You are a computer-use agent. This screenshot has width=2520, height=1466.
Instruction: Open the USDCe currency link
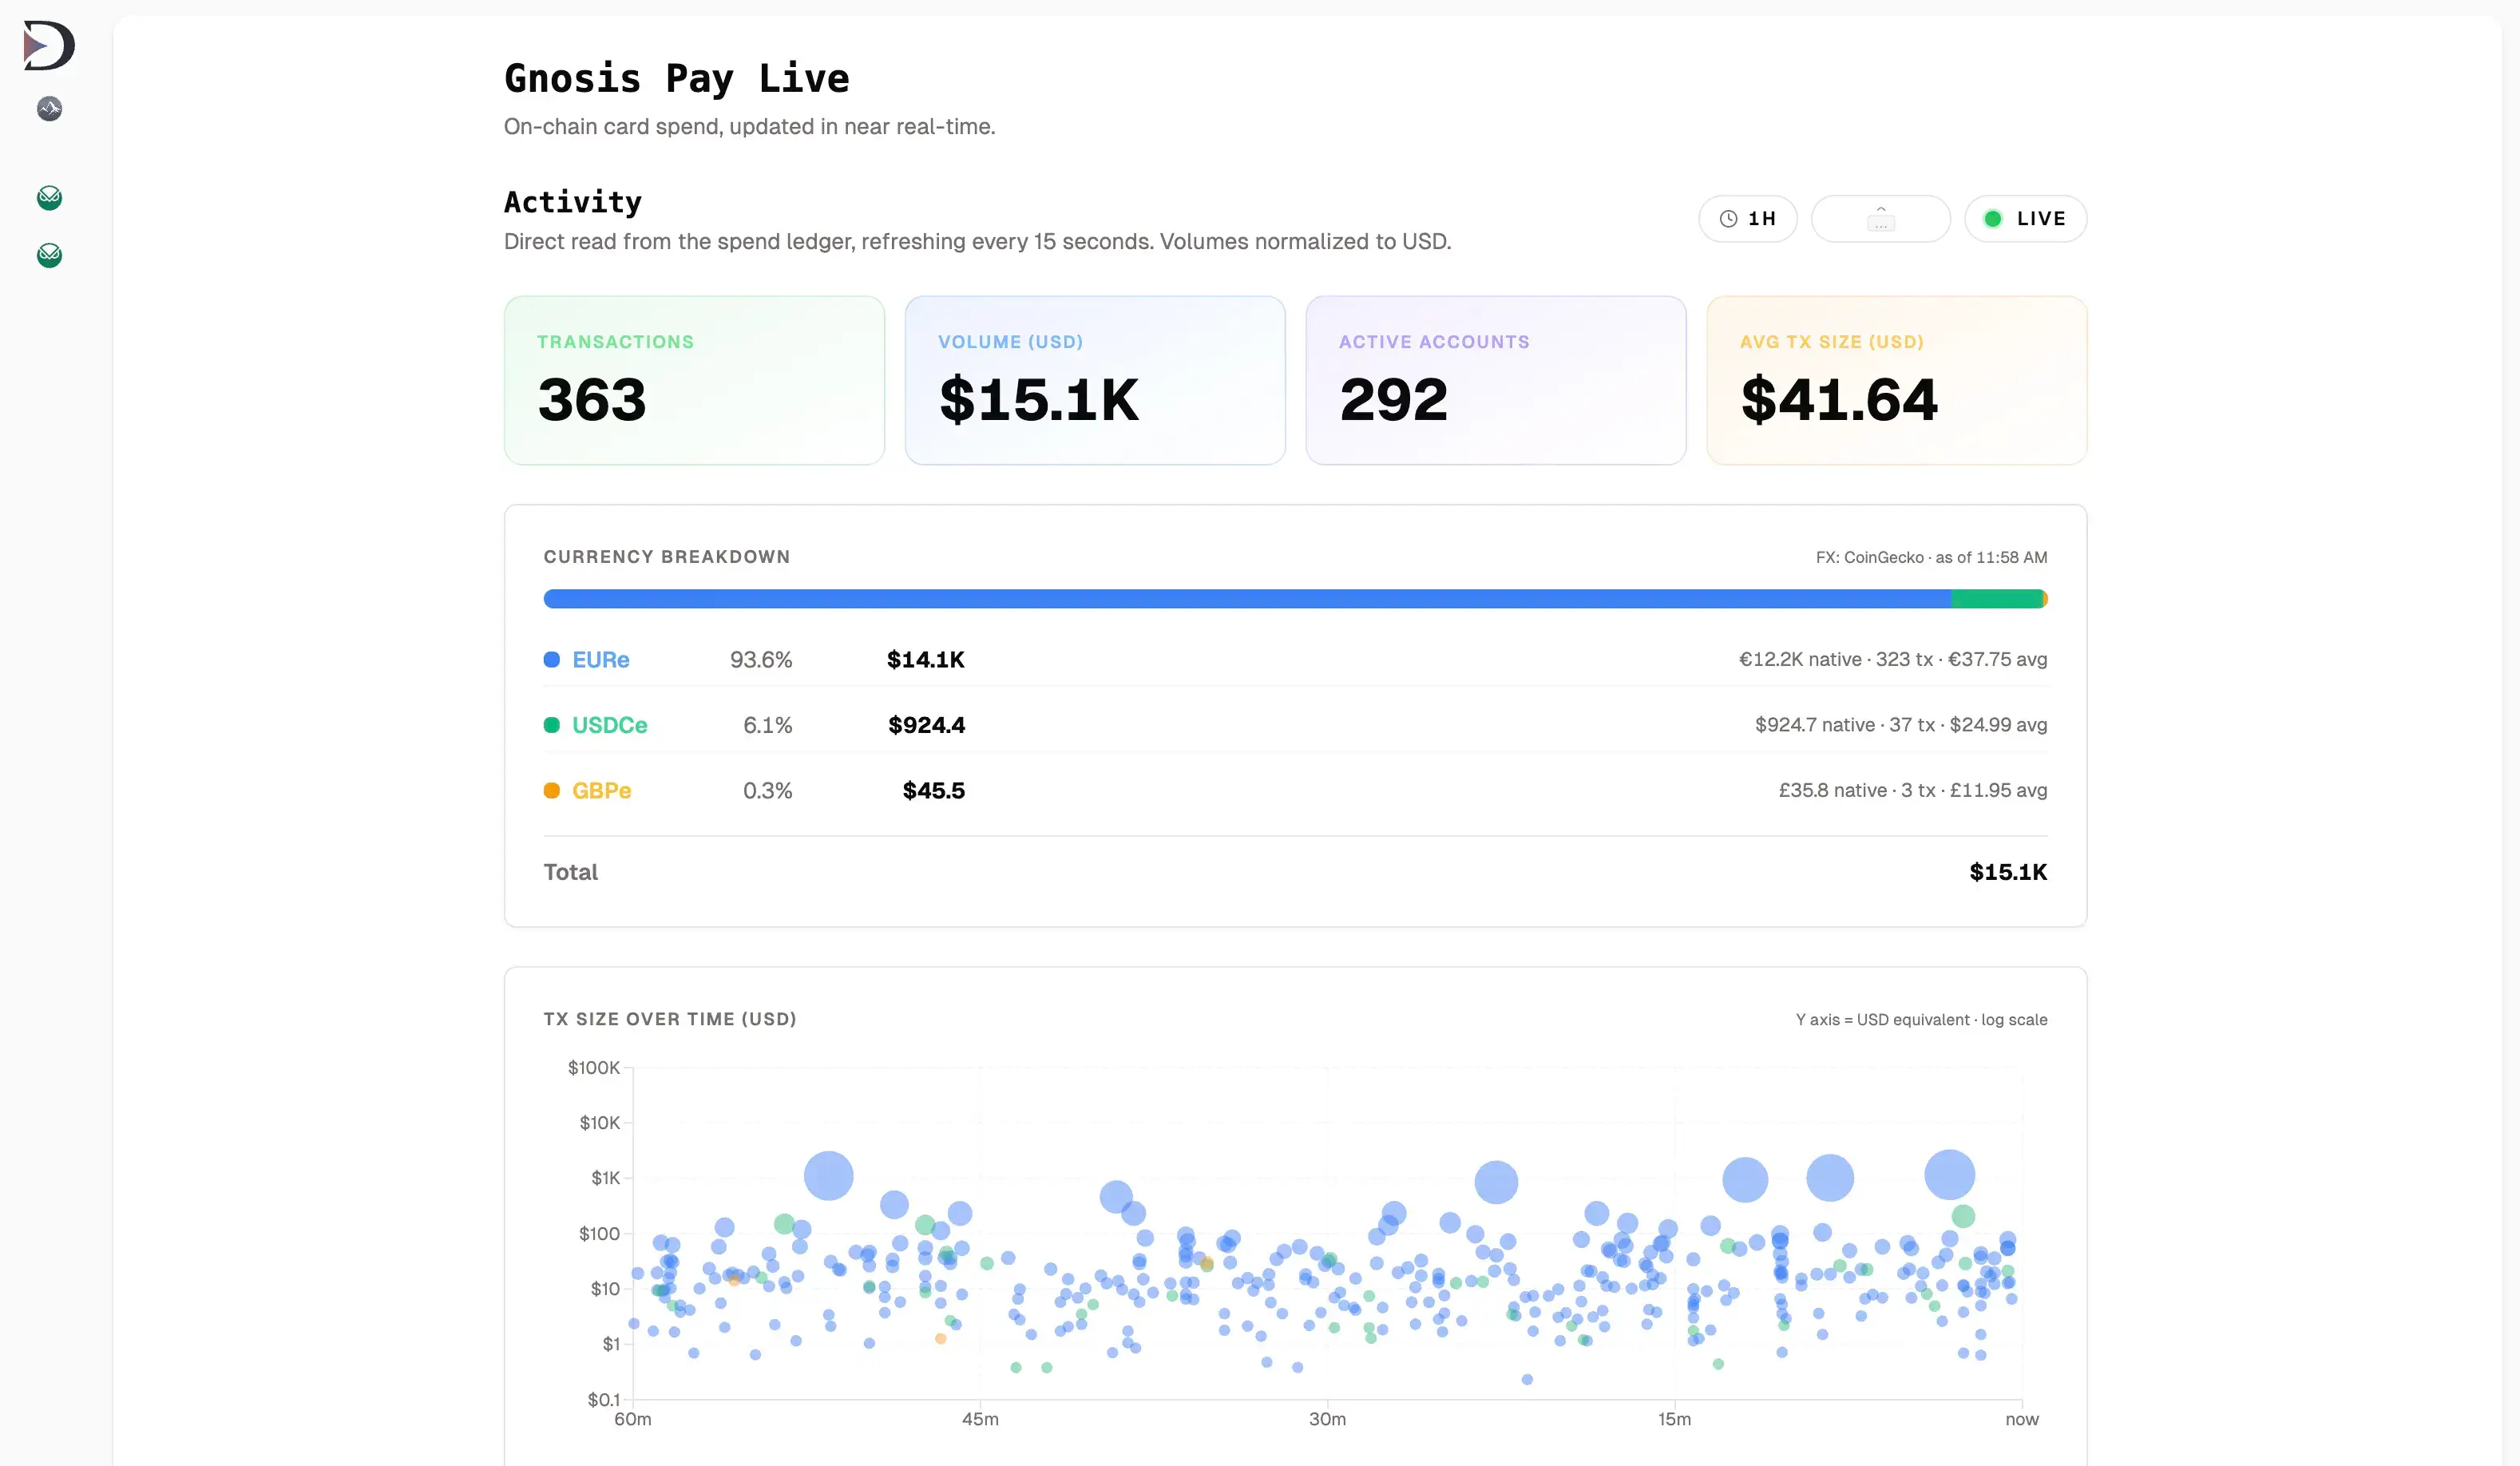(x=610, y=725)
